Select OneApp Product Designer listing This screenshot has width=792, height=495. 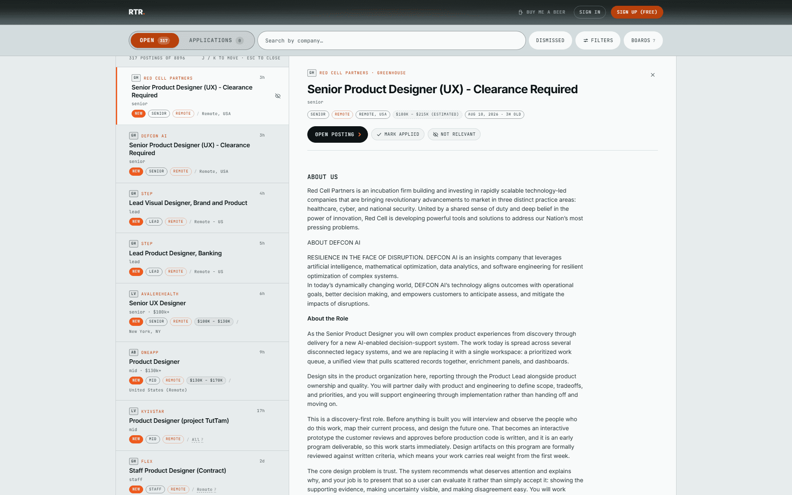click(202, 371)
